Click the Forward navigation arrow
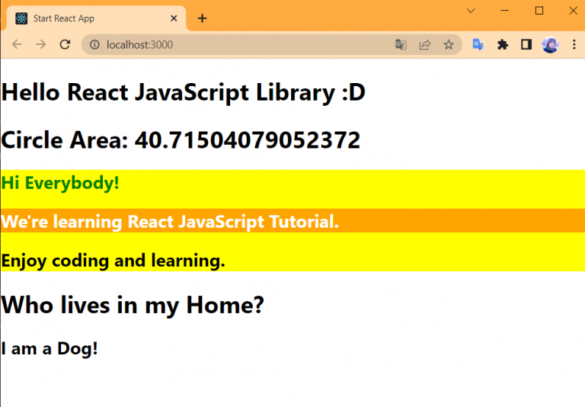 41,45
